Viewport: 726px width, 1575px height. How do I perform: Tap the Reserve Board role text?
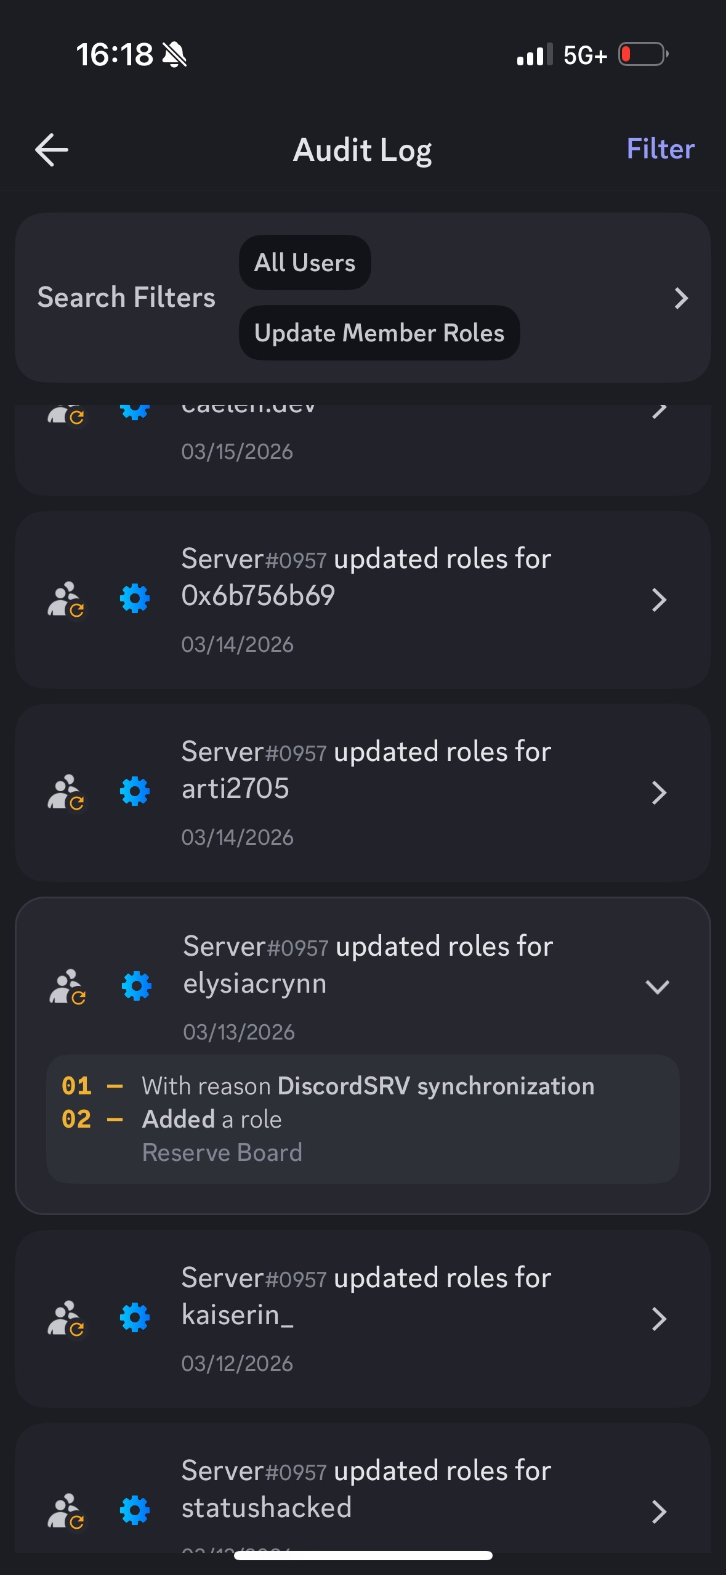[x=222, y=1152]
